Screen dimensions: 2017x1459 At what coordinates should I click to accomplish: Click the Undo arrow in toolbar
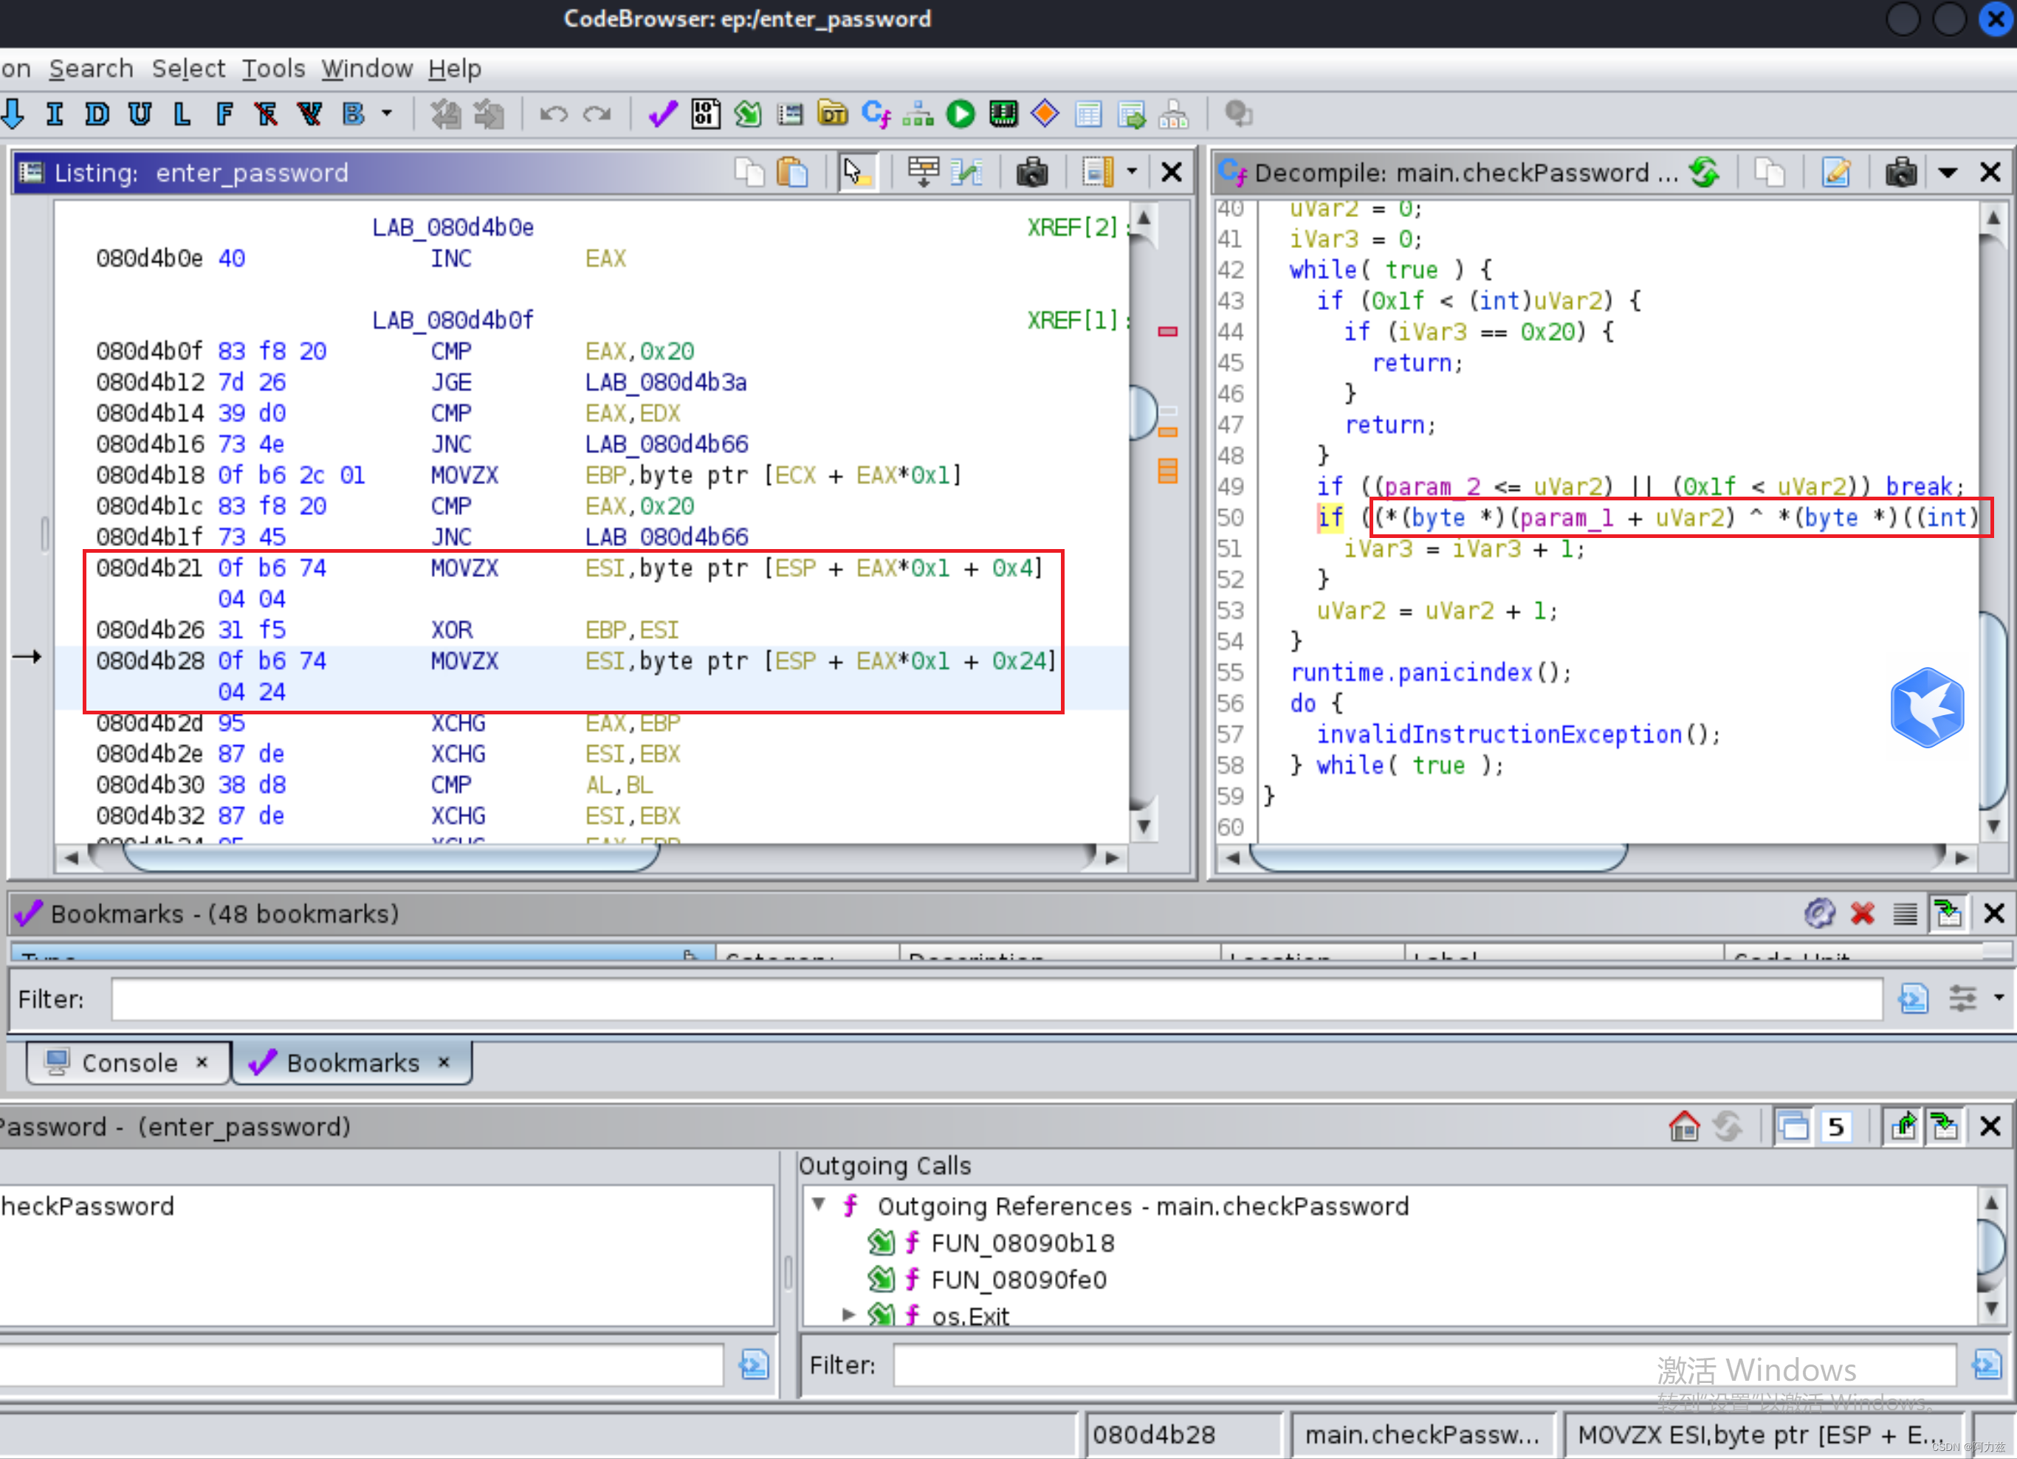click(553, 114)
